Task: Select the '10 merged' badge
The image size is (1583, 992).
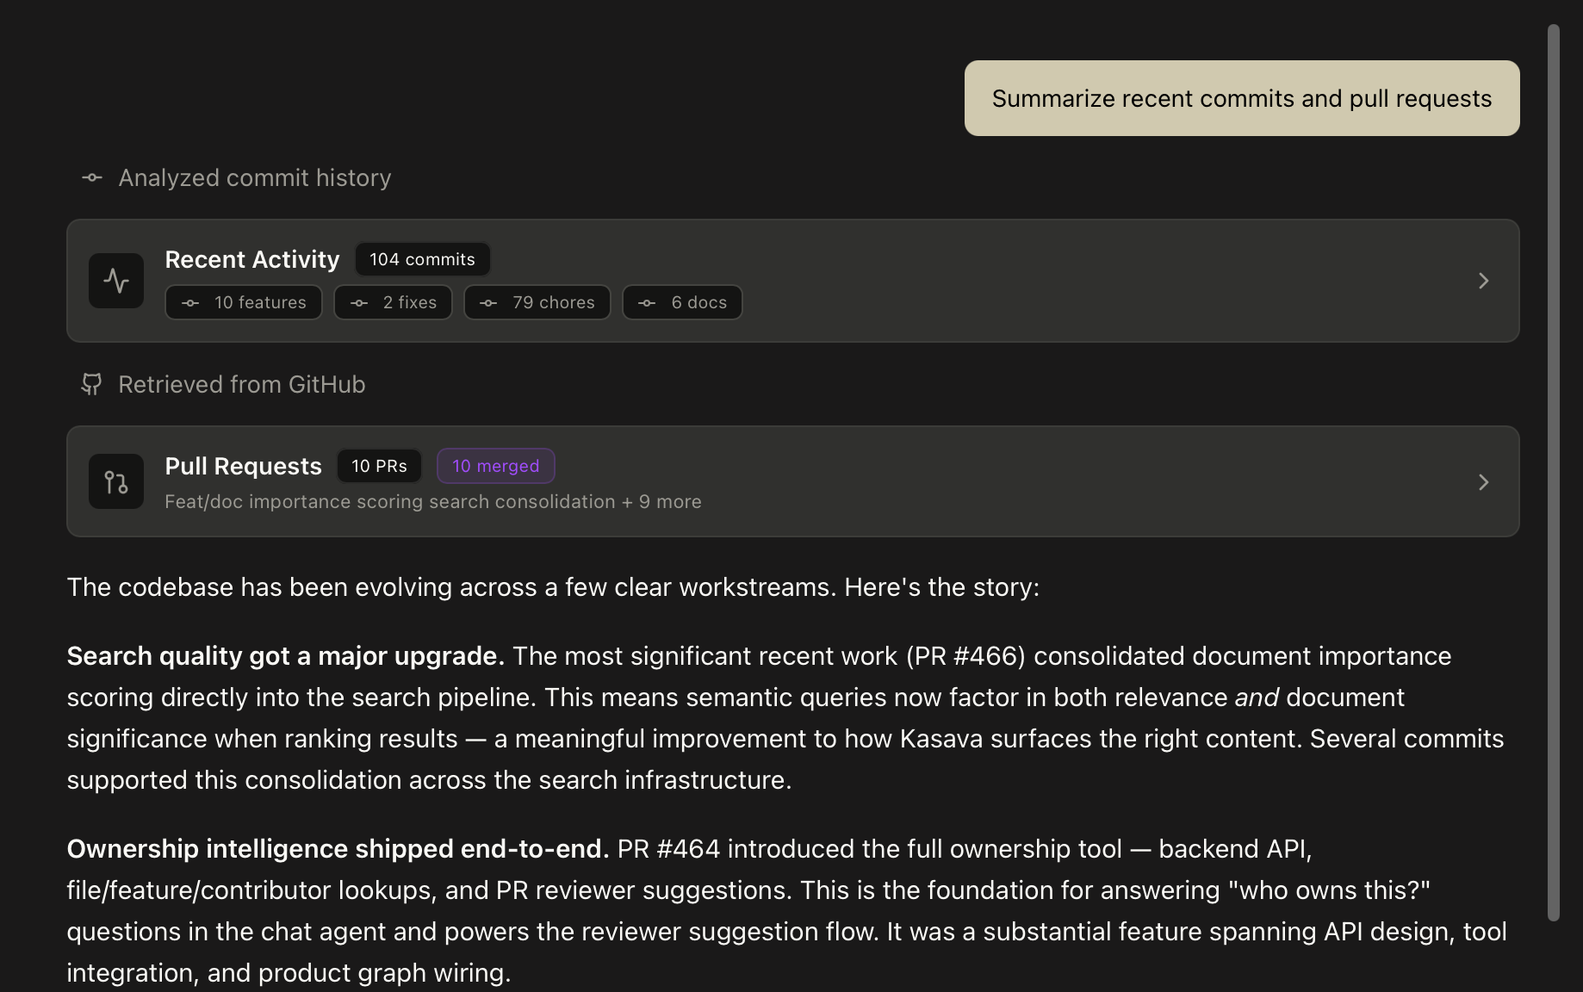Action: point(495,465)
